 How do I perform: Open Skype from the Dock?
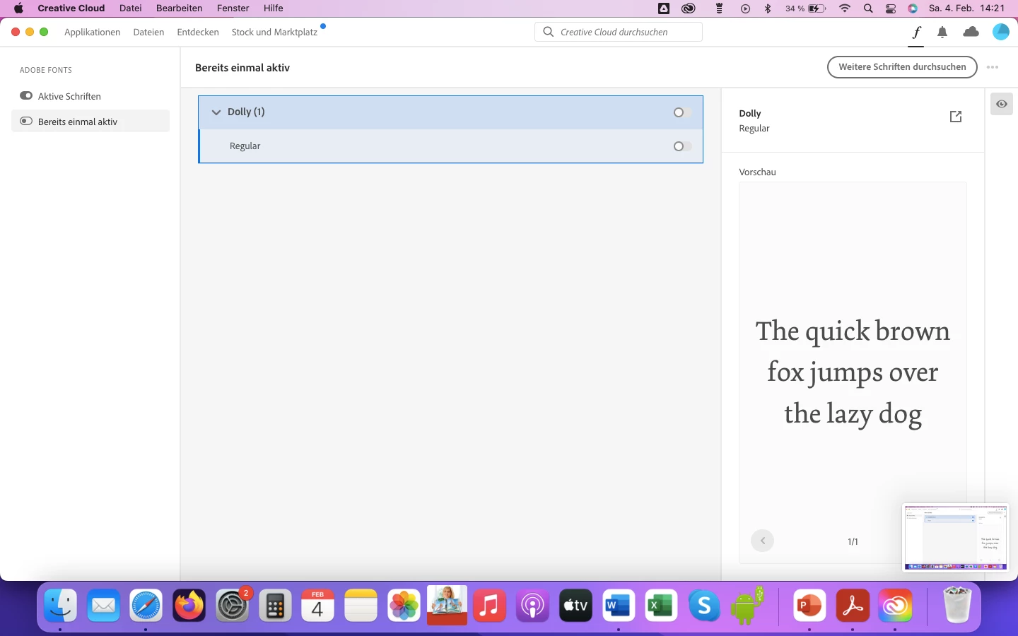(704, 606)
